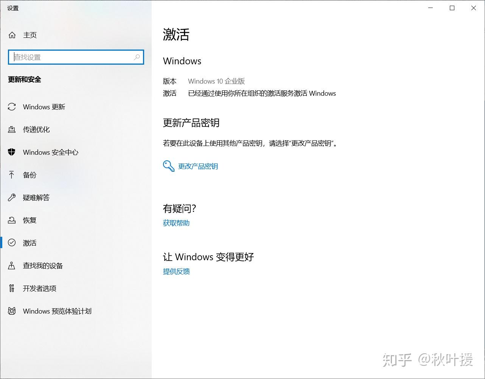
Task: Click the 传递优化 delivery icon
Action: pyautogui.click(x=12, y=130)
